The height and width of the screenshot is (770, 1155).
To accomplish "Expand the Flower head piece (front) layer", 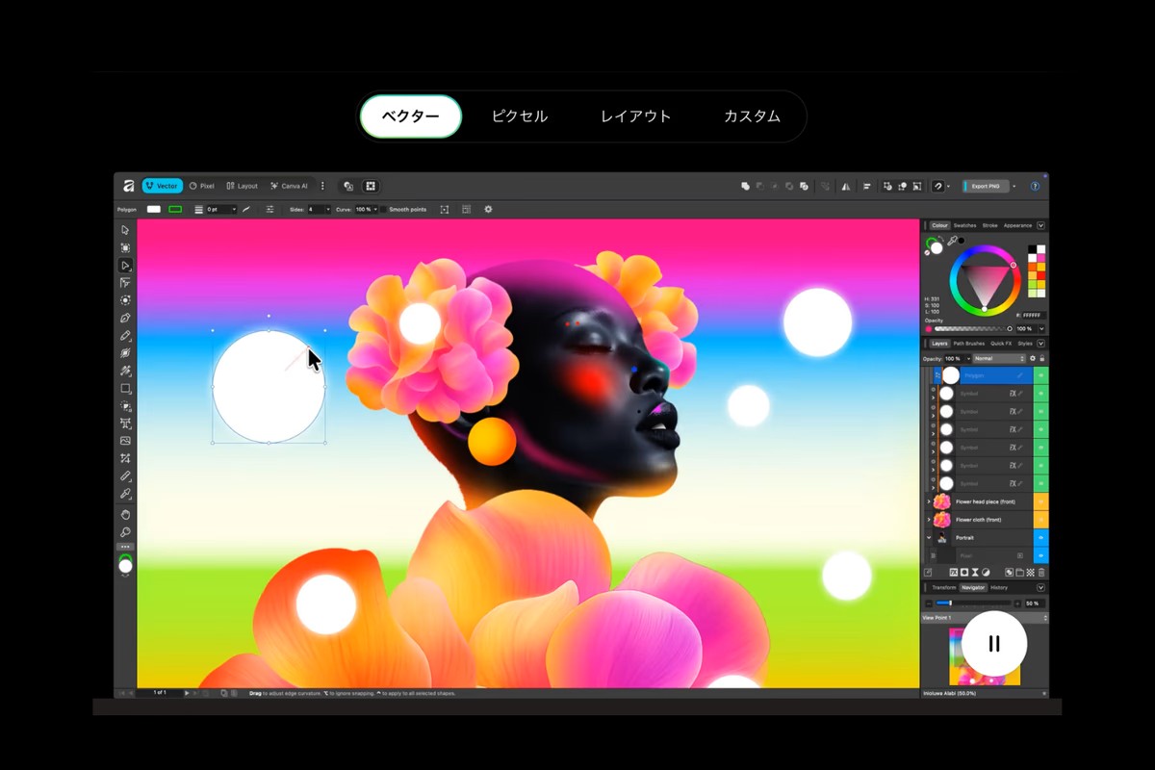I will [929, 501].
